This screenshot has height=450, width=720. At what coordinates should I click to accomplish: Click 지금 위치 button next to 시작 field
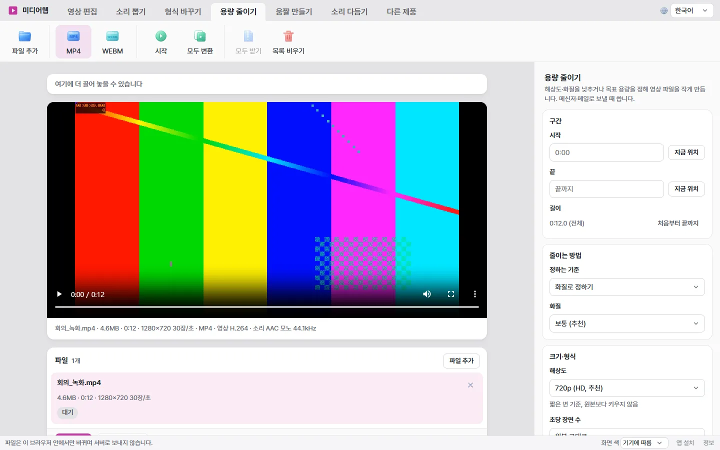tap(686, 152)
